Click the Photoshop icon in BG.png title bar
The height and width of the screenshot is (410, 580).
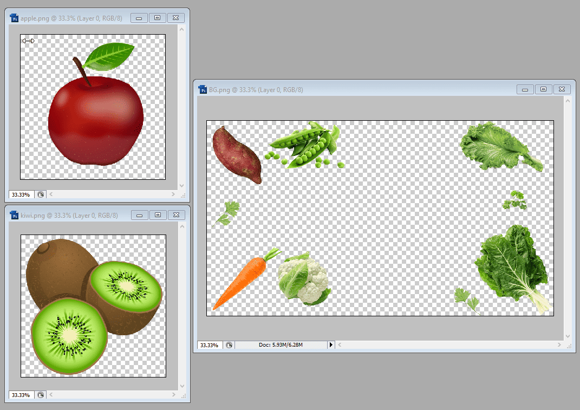pos(203,89)
